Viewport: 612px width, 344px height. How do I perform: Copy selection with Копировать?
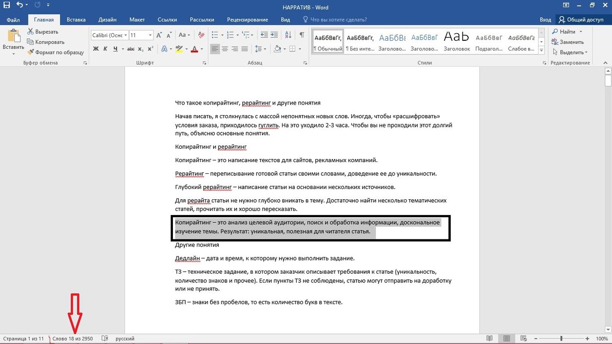[x=46, y=42]
